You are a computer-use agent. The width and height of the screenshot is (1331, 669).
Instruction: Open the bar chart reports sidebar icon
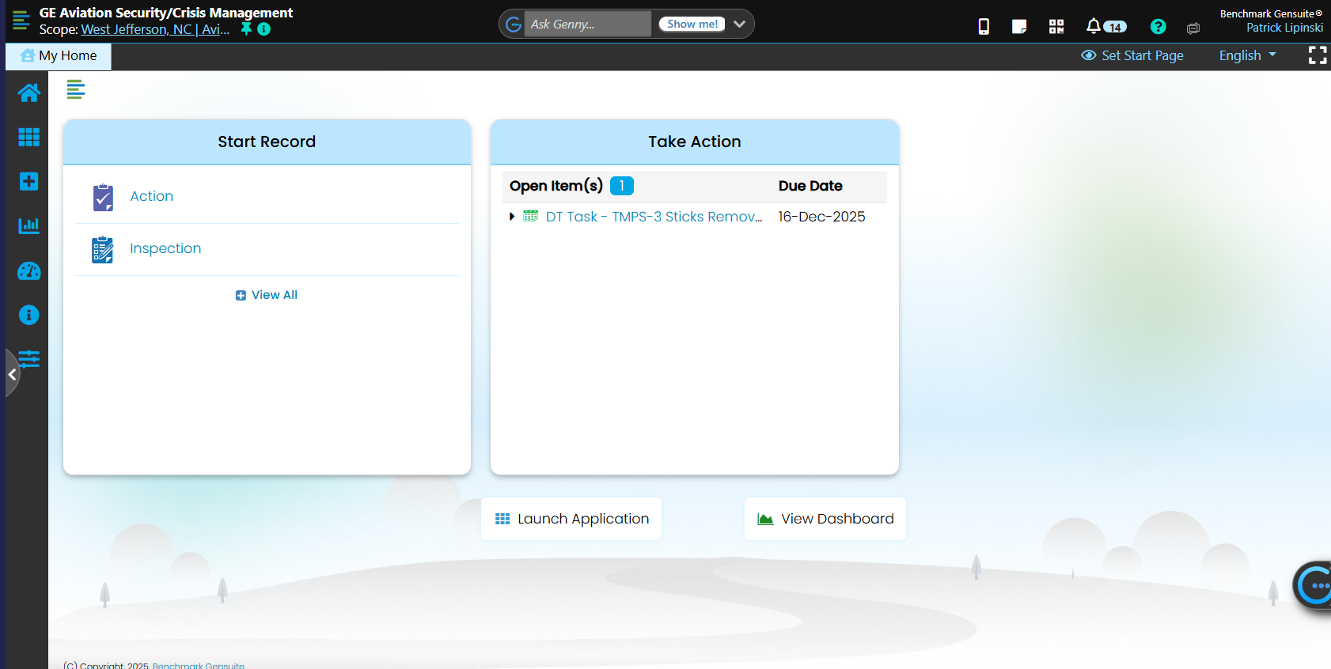[29, 226]
